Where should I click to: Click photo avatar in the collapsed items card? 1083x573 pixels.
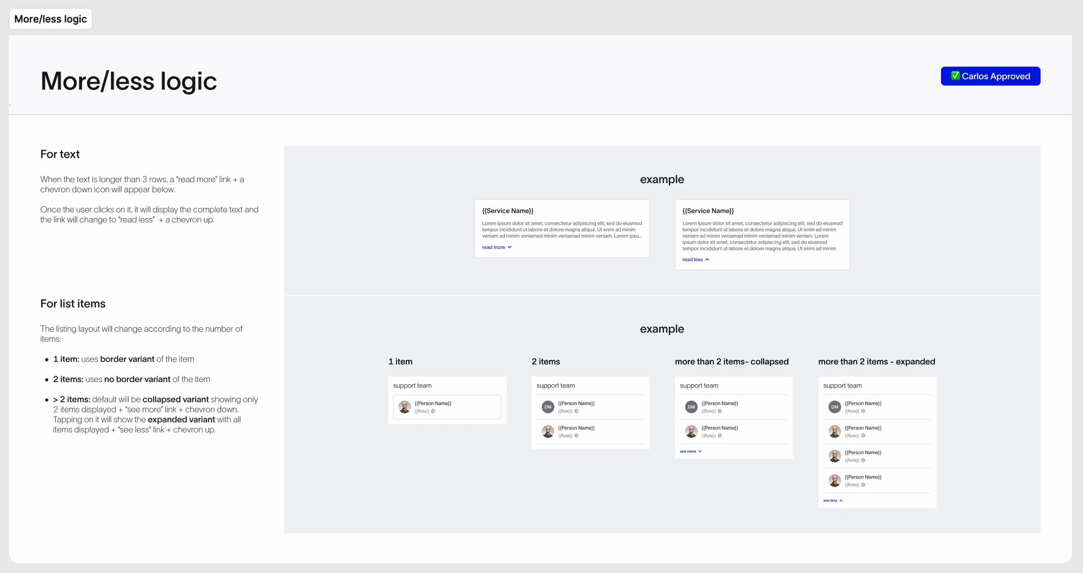coord(691,431)
